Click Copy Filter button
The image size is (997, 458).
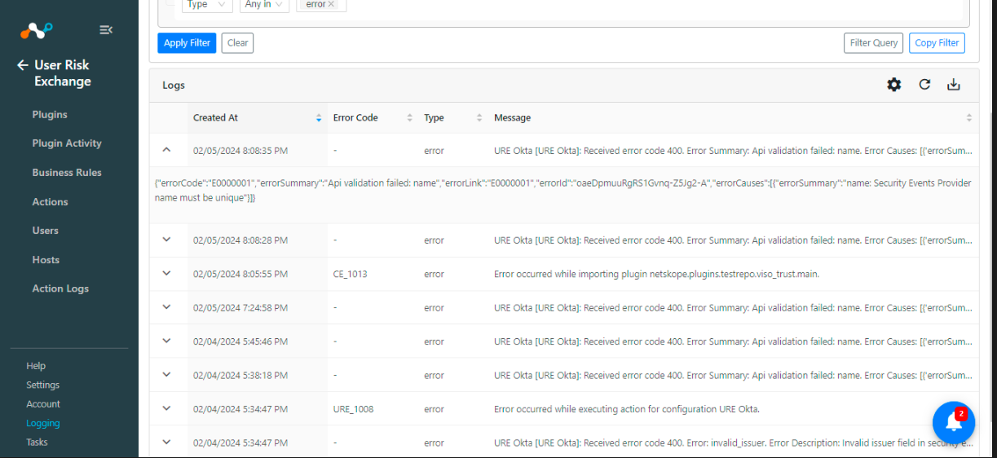click(937, 43)
